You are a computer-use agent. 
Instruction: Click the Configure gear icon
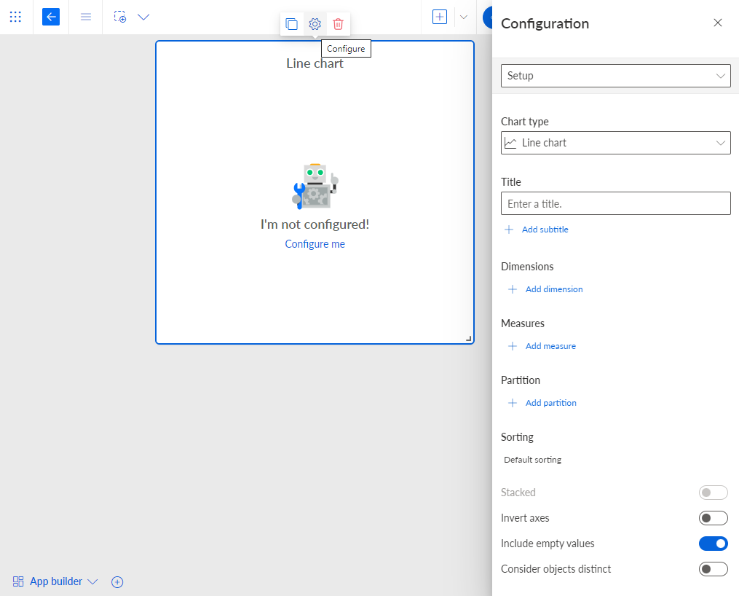point(315,24)
